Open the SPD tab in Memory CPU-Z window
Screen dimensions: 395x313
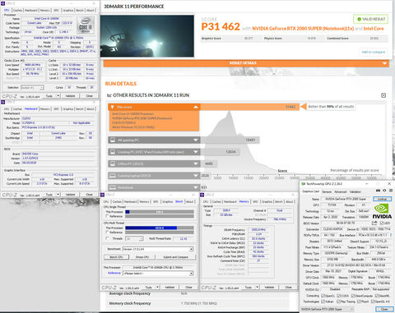point(255,201)
